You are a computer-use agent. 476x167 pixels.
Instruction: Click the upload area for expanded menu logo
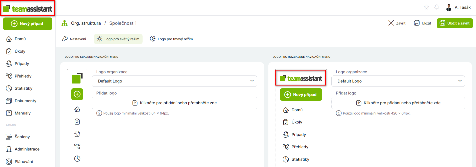[x=398, y=103]
